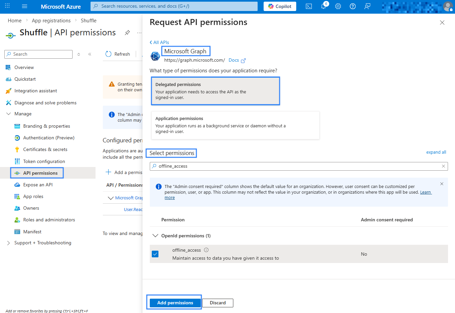The image size is (455, 313).
Task: Launch Cloud Shell from the toolbar
Action: (309, 6)
